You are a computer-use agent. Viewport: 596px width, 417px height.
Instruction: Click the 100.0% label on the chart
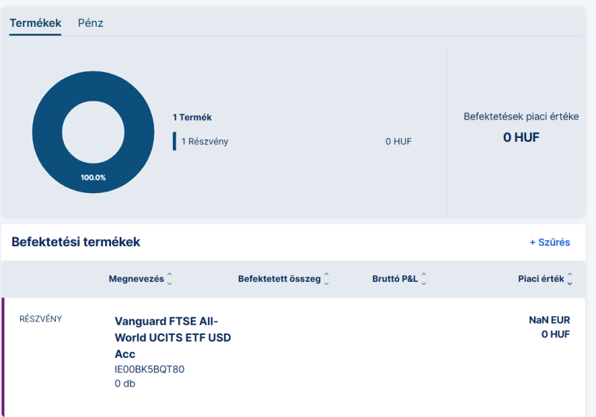click(x=93, y=178)
